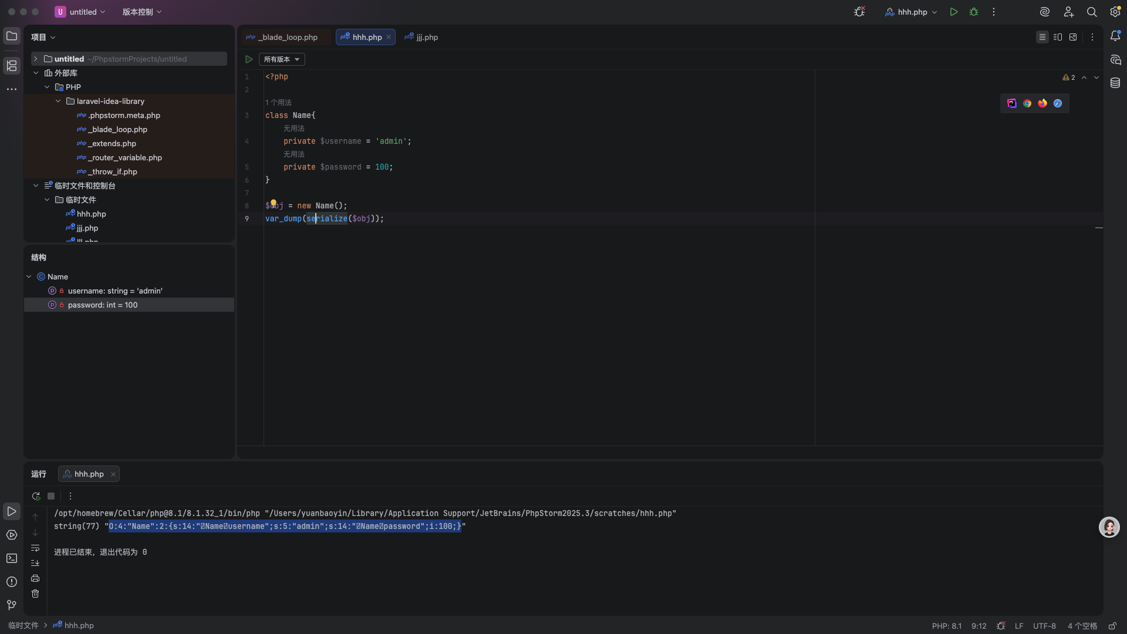Toggle soft-wrap in the run console

(x=35, y=548)
